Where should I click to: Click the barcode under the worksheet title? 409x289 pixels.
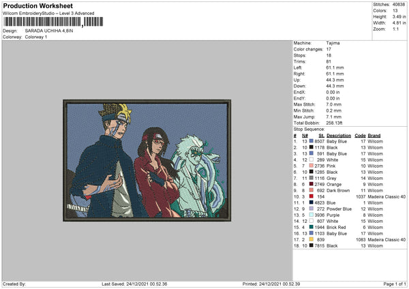(x=53, y=22)
